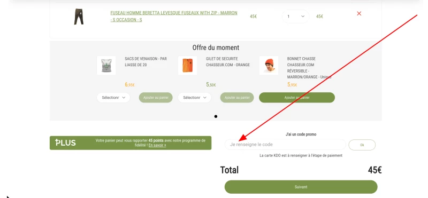This screenshot has width=428, height=198.
Task: Open Sélectionner dropdown for Sacs de venaison
Action: click(x=113, y=98)
